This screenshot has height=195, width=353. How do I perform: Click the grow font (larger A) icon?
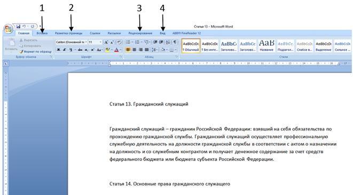pyautogui.click(x=106, y=42)
